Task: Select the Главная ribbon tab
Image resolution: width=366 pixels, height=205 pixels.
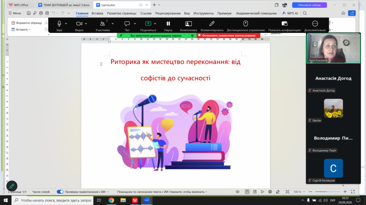Action: coord(82,13)
